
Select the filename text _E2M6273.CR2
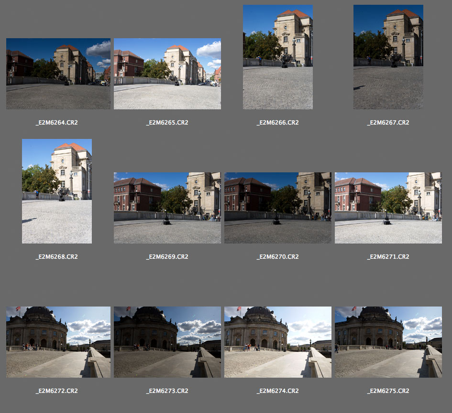pyautogui.click(x=167, y=391)
